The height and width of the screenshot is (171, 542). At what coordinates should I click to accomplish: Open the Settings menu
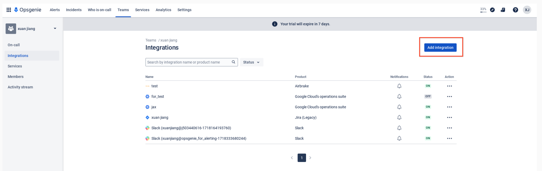(x=184, y=10)
